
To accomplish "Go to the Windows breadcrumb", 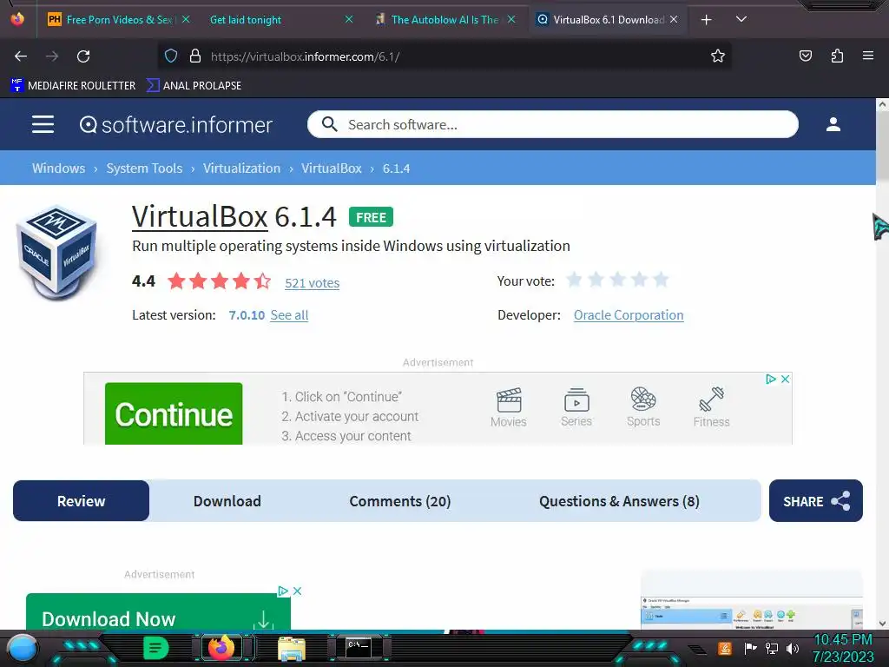I will tap(58, 168).
